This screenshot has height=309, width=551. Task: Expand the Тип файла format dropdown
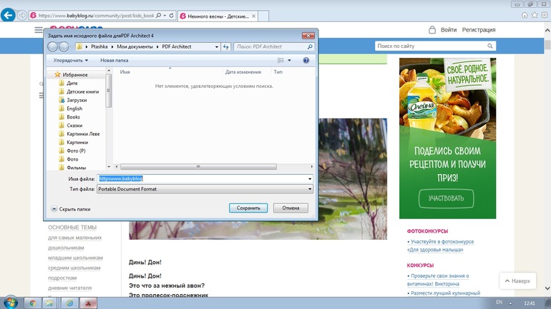pos(309,189)
